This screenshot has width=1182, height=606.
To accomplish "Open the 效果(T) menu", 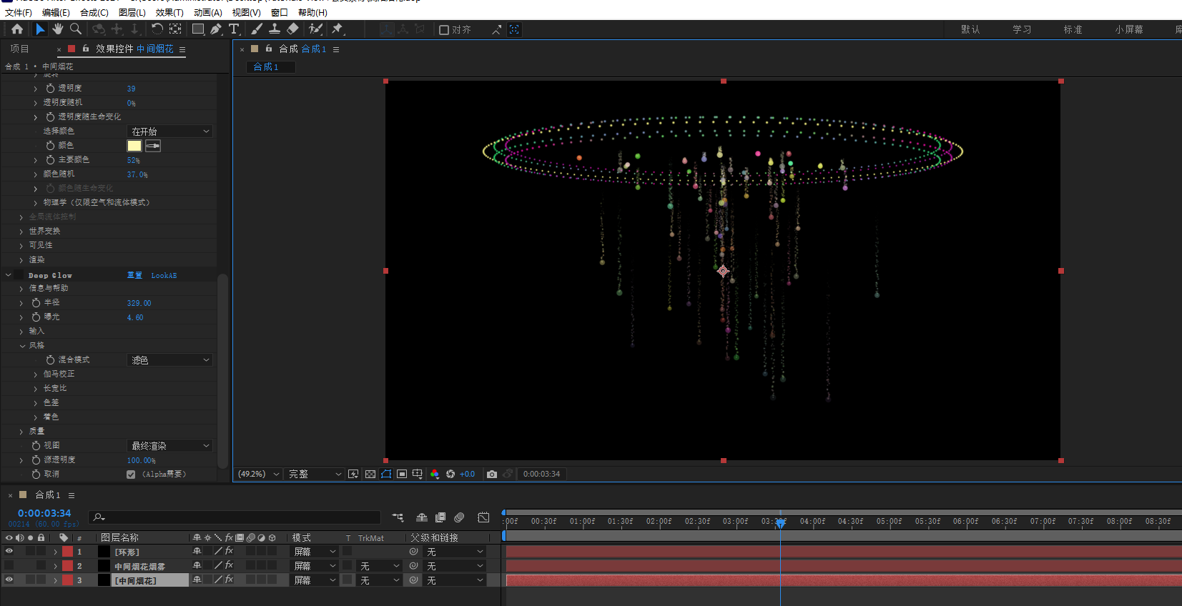I will (169, 12).
